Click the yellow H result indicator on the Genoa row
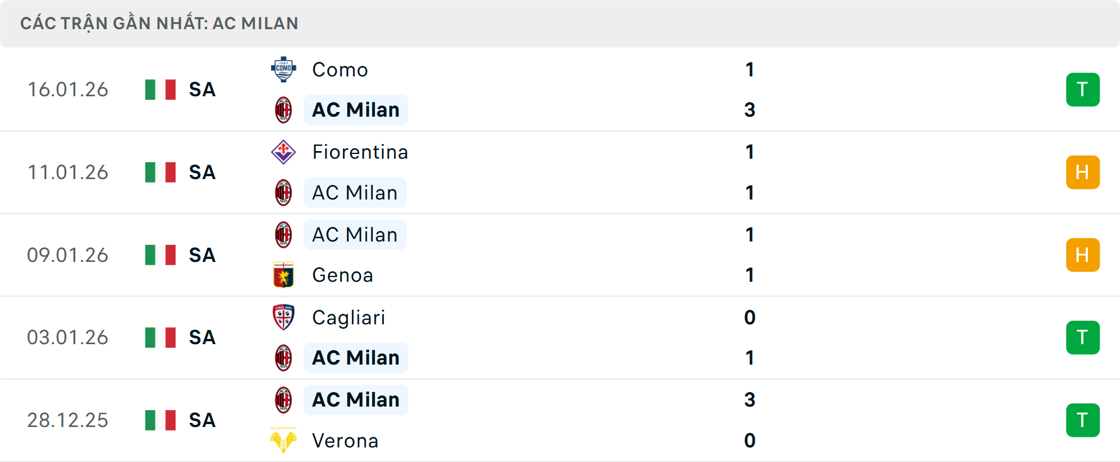This screenshot has width=1120, height=462. (x=1083, y=255)
